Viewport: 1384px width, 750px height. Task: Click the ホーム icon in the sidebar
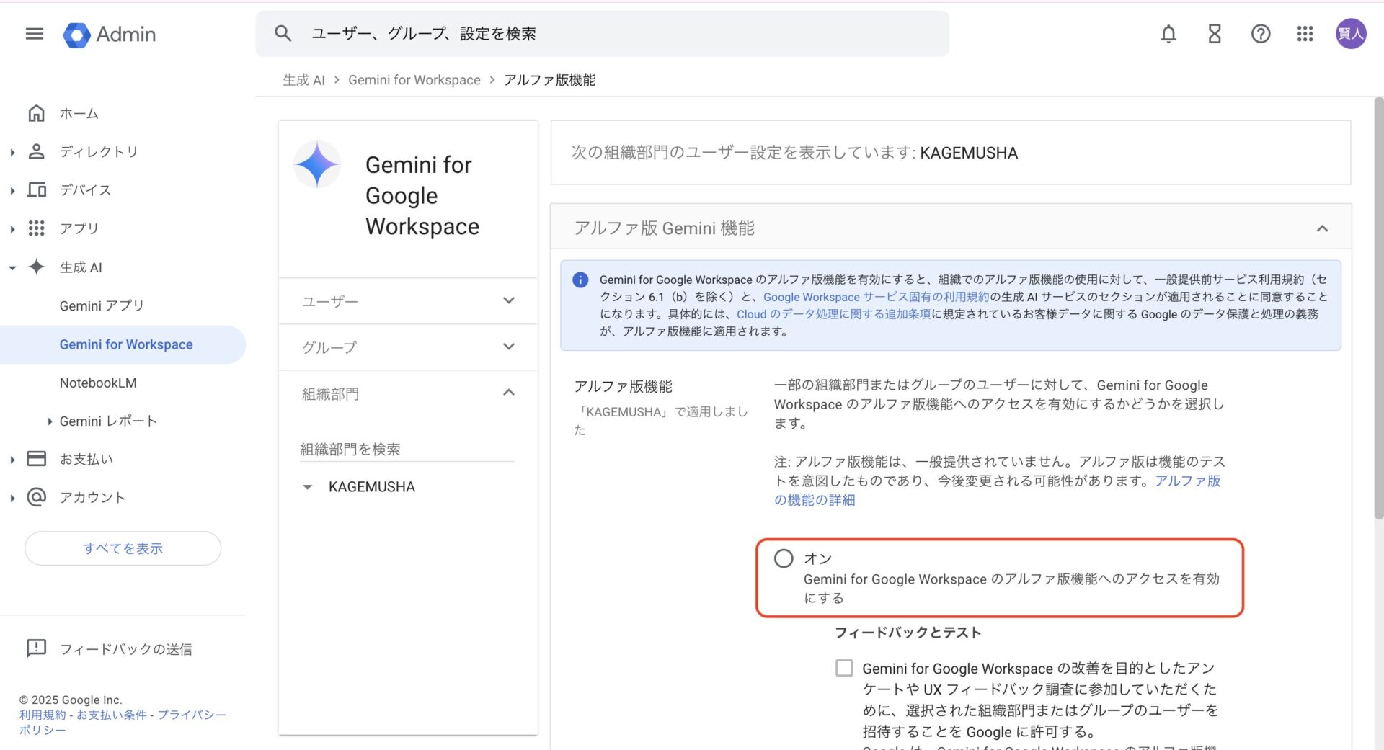36,113
